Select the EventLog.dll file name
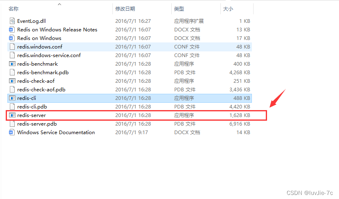This screenshot has width=339, height=199. 31,21
